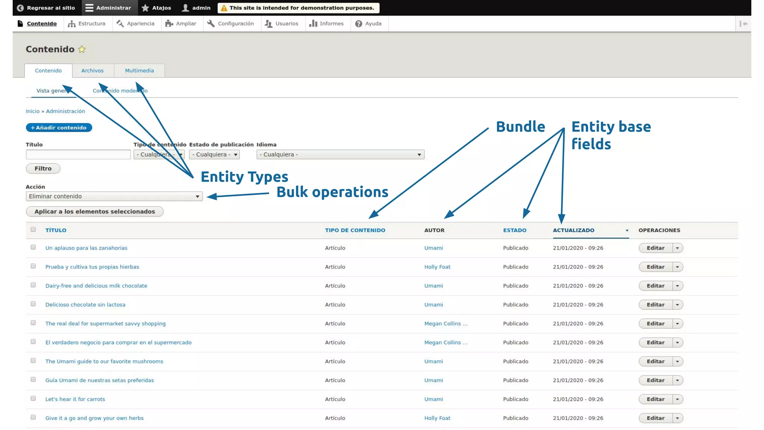764x430 pixels.
Task: Click the Filtro button
Action: point(43,168)
